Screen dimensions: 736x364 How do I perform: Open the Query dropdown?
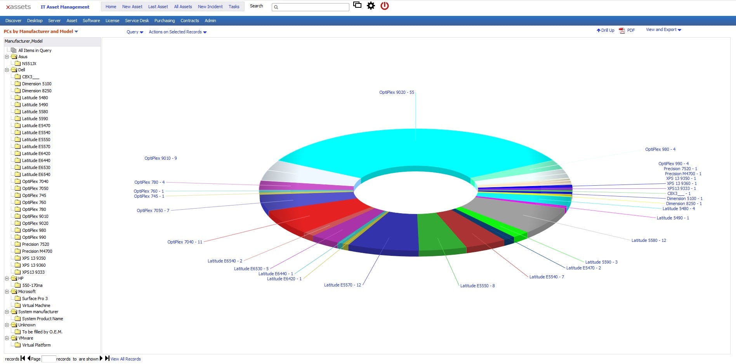point(134,32)
